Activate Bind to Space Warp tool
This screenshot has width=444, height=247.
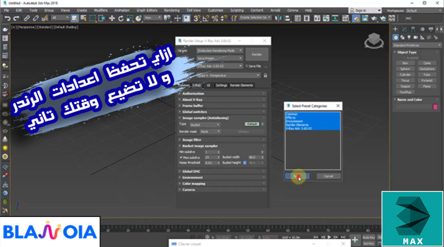(x=45, y=18)
